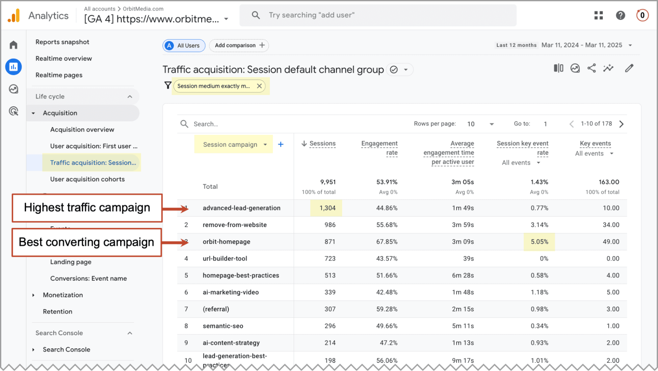This screenshot has height=371, width=658.
Task: Select the Reports icon in left rail
Action: pyautogui.click(x=13, y=67)
